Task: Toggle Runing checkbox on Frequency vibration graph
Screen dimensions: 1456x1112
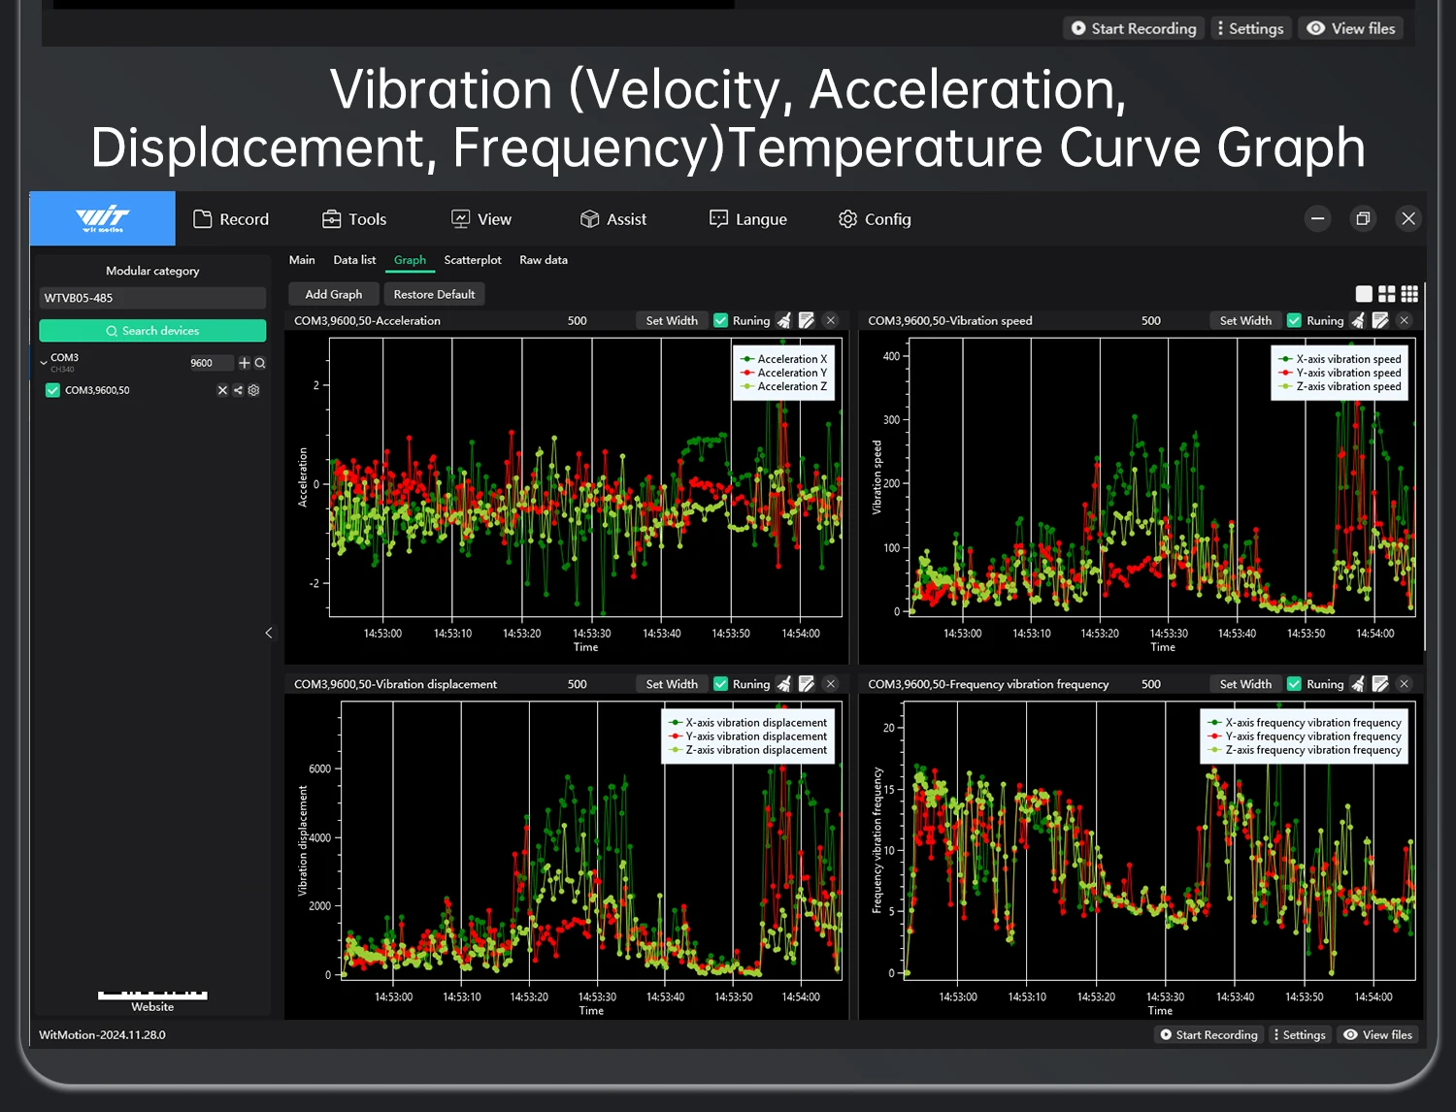Action: [1294, 684]
